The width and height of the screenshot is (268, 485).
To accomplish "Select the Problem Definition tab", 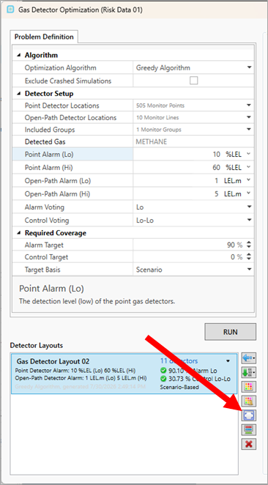I will 44,37.
